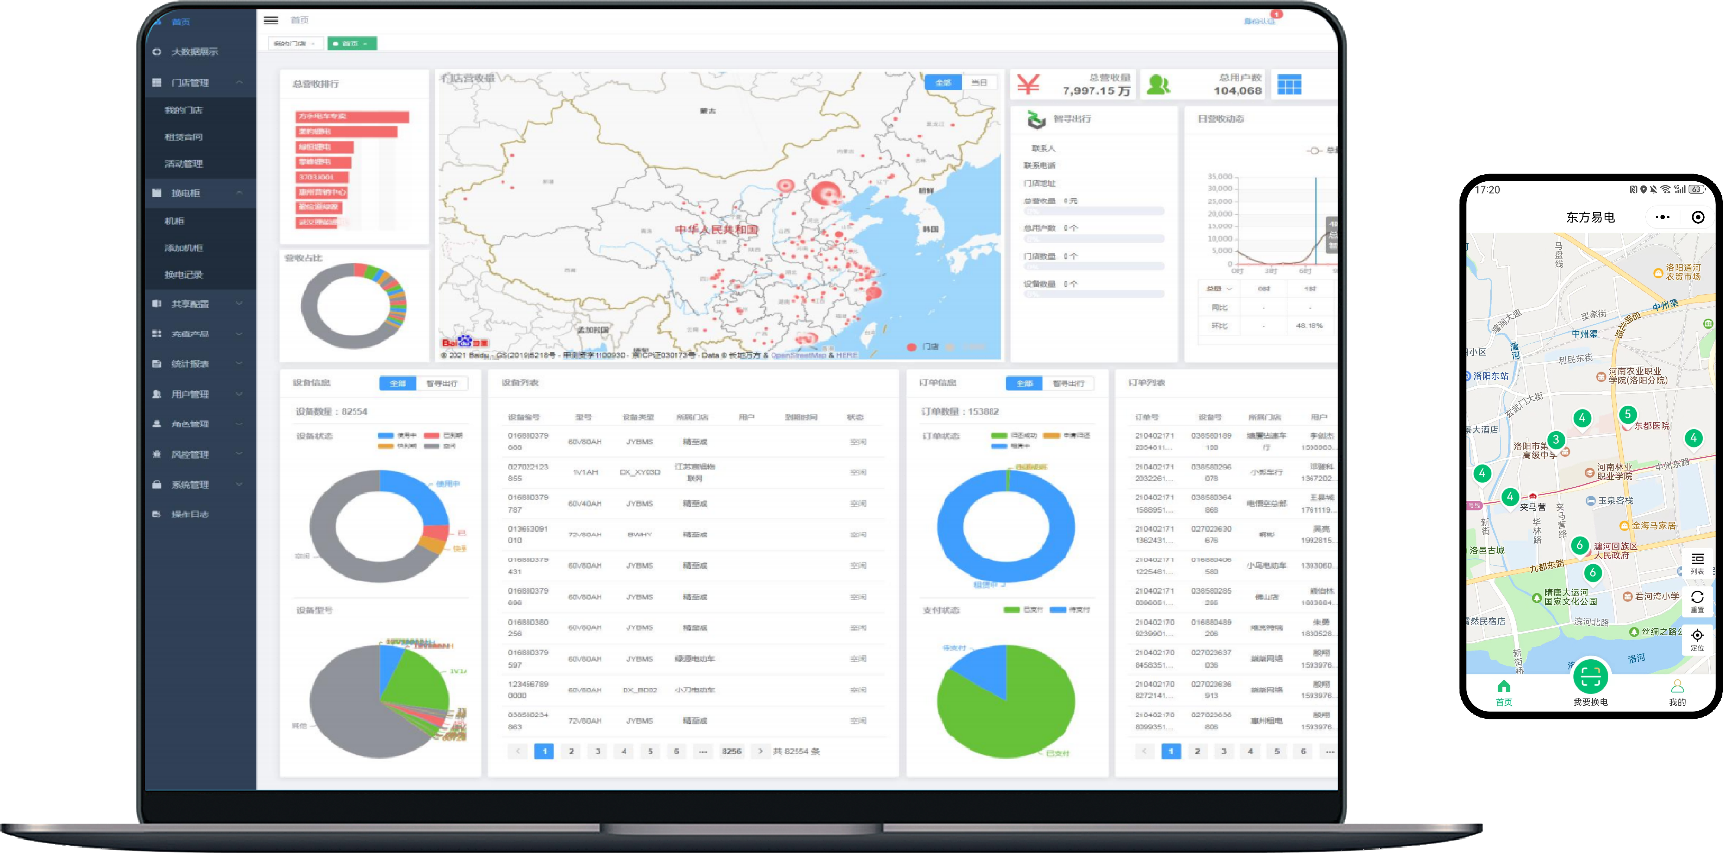The width and height of the screenshot is (1723, 853).
Task: Open mini-program three-dots menu
Action: 1662,217
